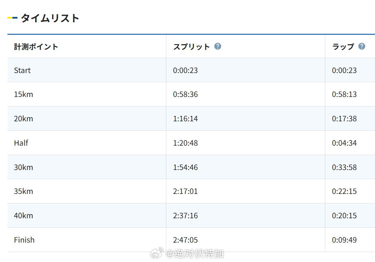The height and width of the screenshot is (262, 375).
Task: Click the Finish lap time 0:09:49
Action: coord(344,240)
